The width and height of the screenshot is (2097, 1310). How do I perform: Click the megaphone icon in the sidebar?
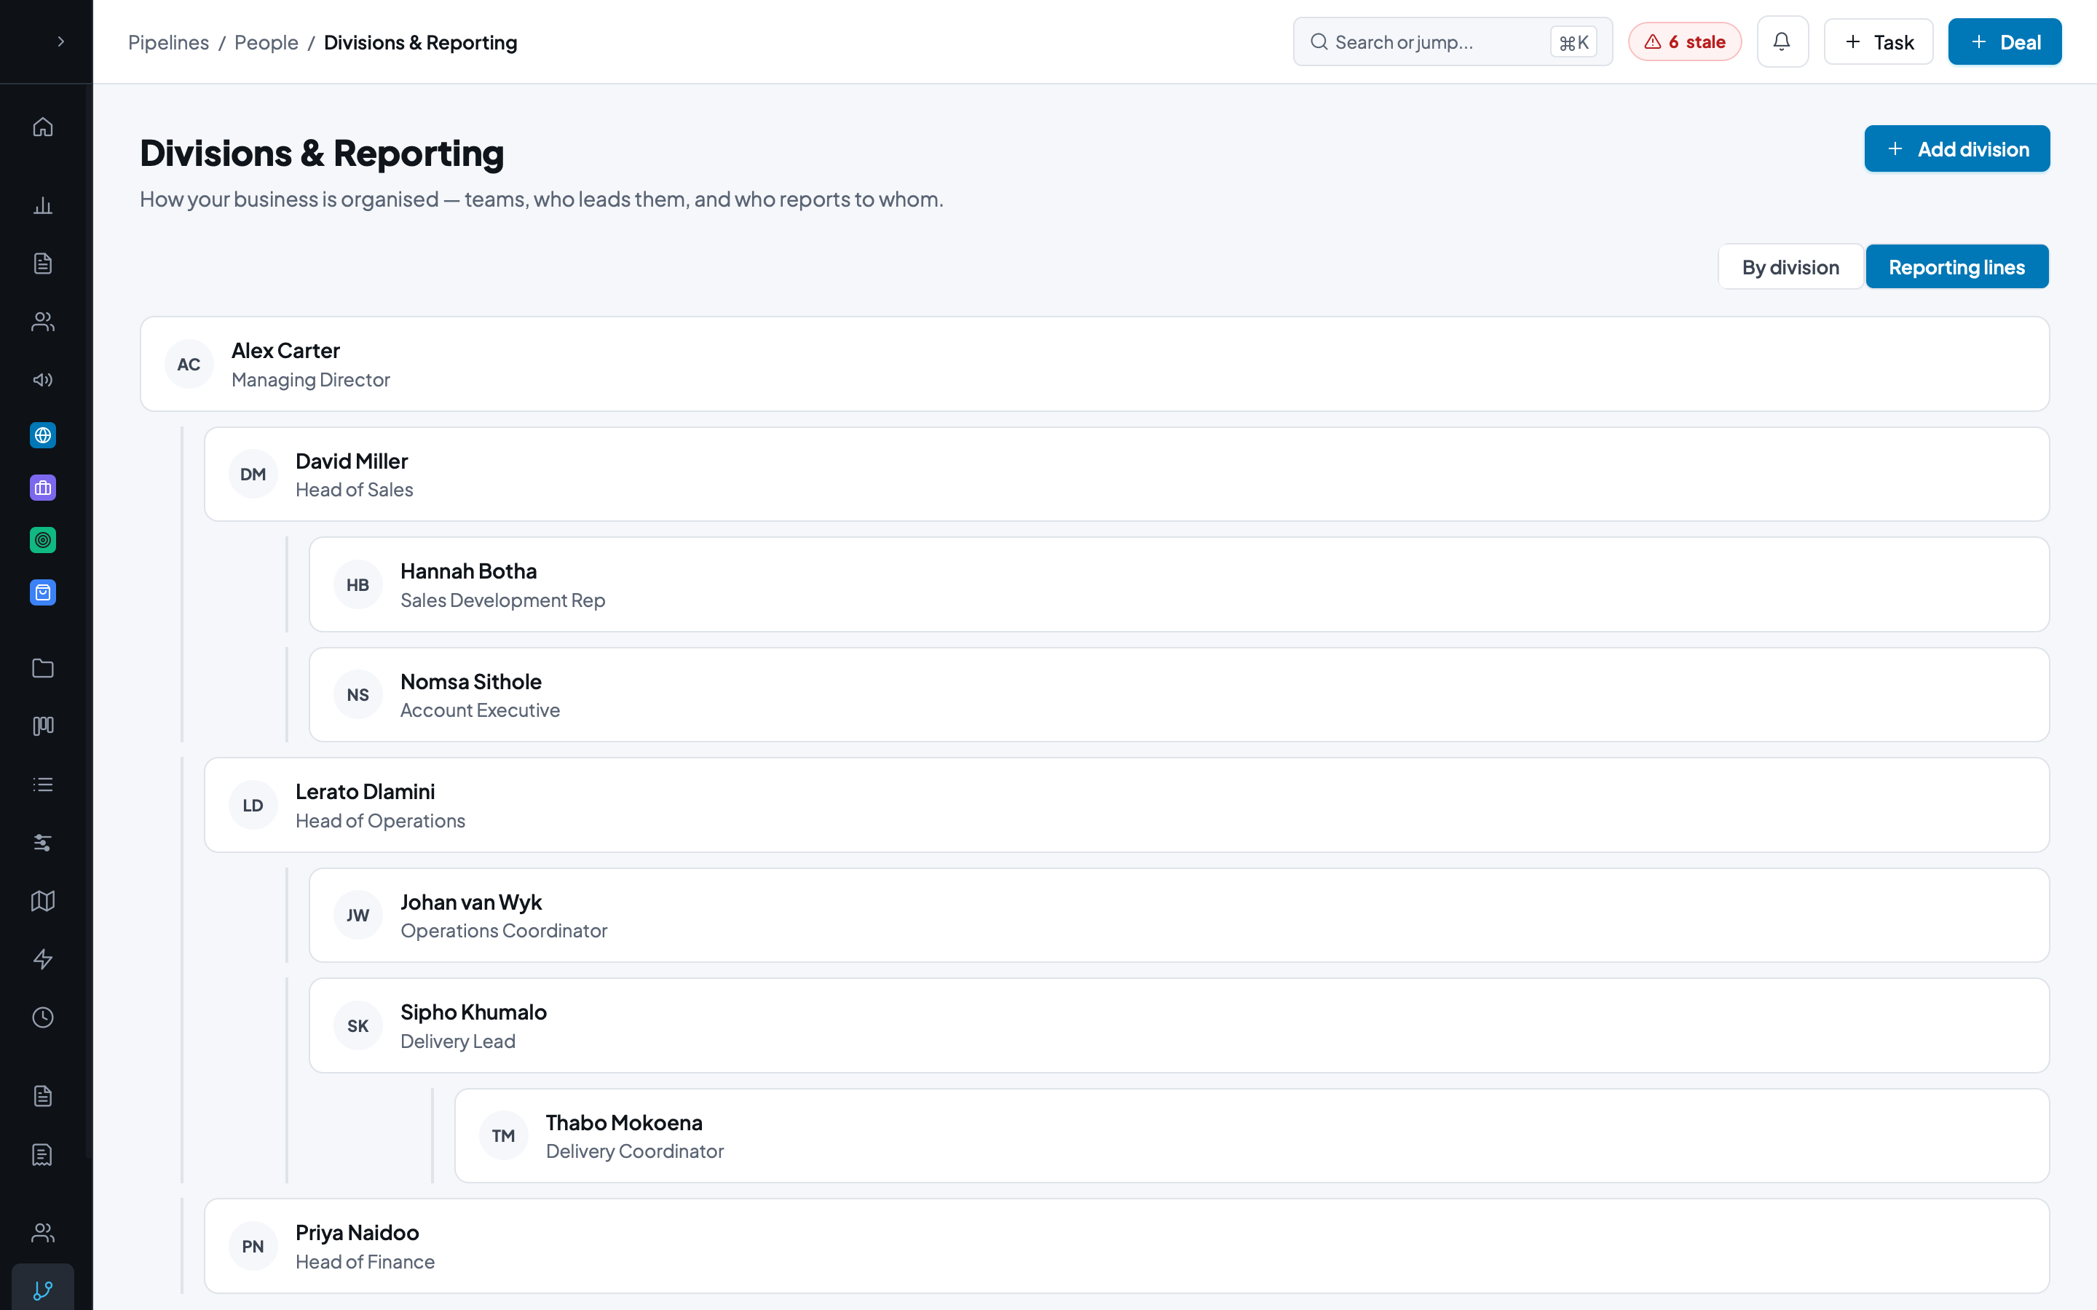coord(42,379)
